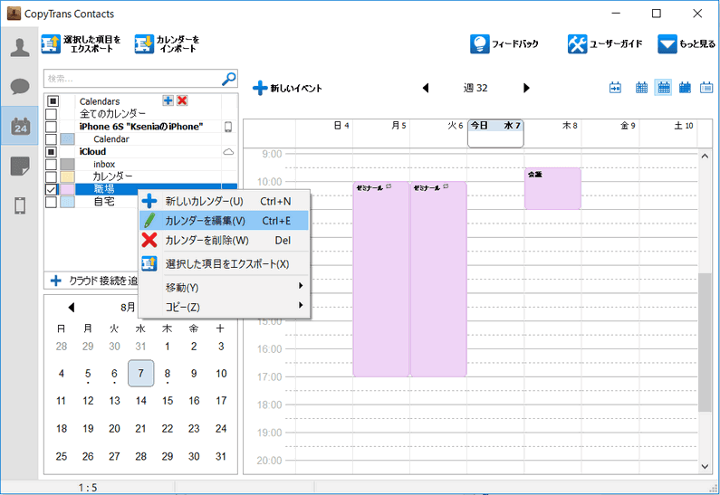720x495 pixels.
Task: Select inbox calendar tree row
Action: (141, 164)
